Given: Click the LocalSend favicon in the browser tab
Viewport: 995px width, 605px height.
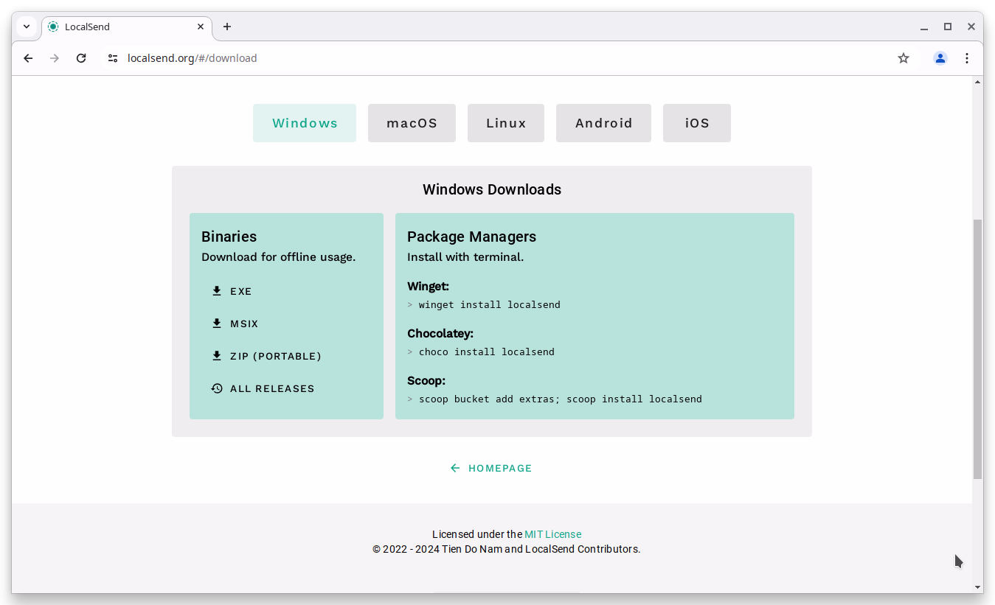Looking at the screenshot, I should (52, 27).
